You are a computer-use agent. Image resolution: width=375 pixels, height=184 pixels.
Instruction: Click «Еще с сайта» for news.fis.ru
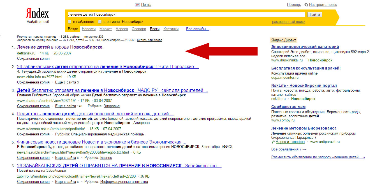click(66, 158)
